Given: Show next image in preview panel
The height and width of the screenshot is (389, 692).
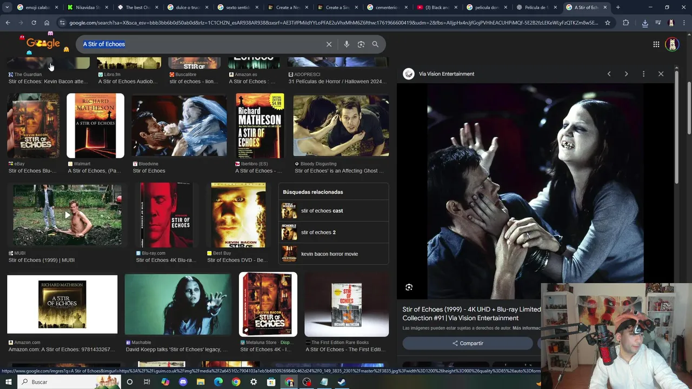Looking at the screenshot, I should [x=626, y=74].
